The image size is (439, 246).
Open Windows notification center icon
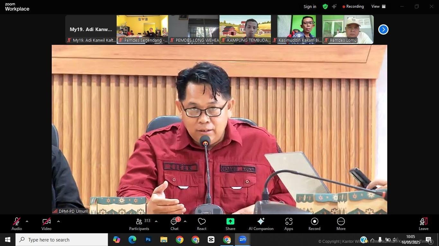coord(429,240)
